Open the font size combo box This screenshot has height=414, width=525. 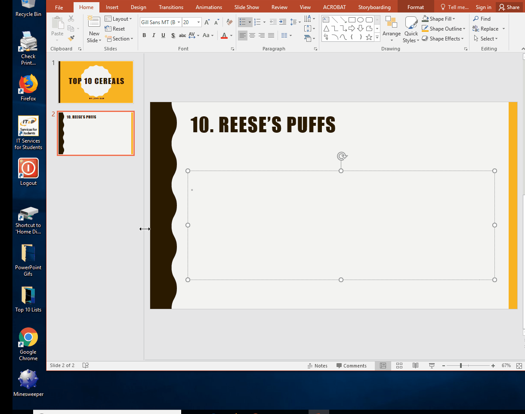click(x=191, y=22)
